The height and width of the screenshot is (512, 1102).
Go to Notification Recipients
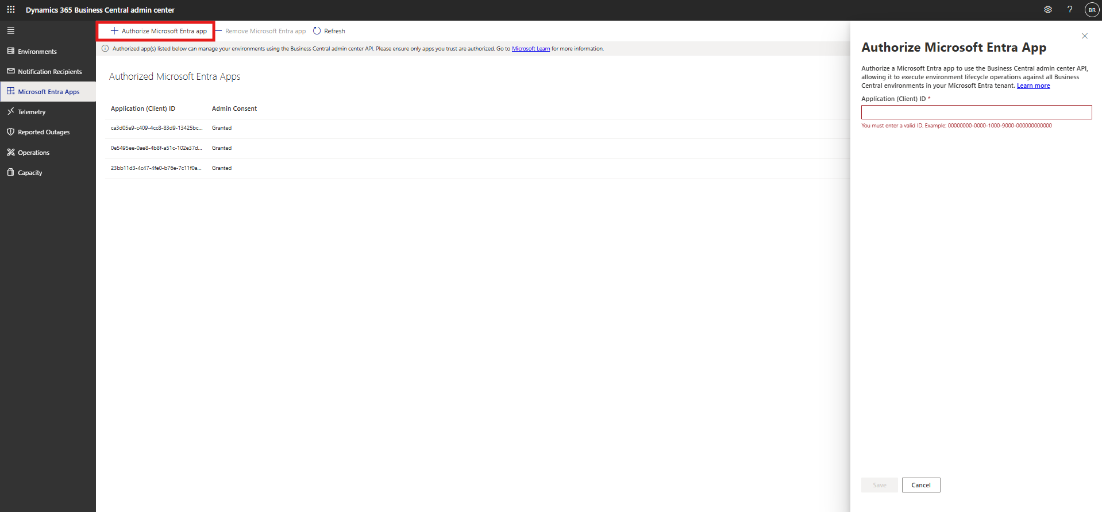point(48,72)
